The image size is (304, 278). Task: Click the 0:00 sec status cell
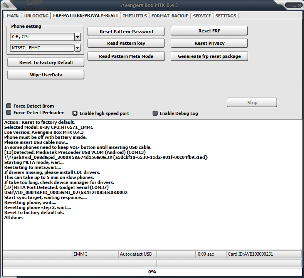pyautogui.click(x=211, y=254)
